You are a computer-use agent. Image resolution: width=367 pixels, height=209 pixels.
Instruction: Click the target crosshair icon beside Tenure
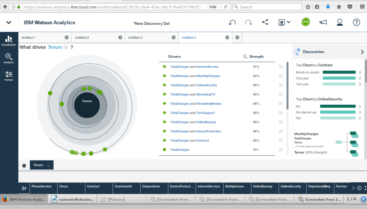tap(24, 166)
